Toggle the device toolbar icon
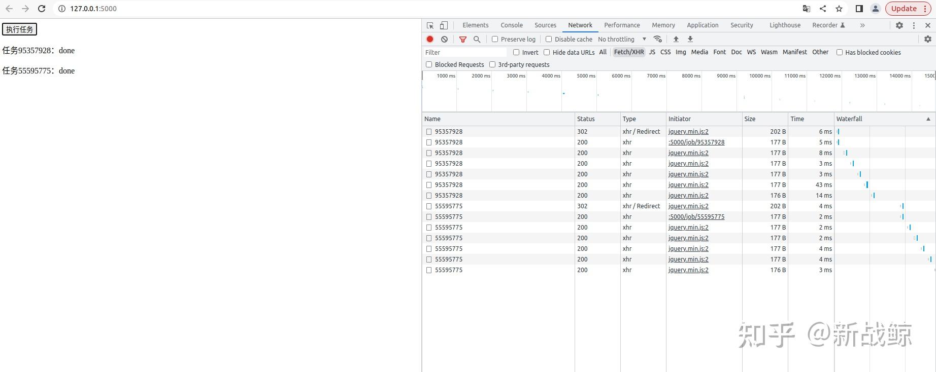Image resolution: width=936 pixels, height=372 pixels. 444,25
